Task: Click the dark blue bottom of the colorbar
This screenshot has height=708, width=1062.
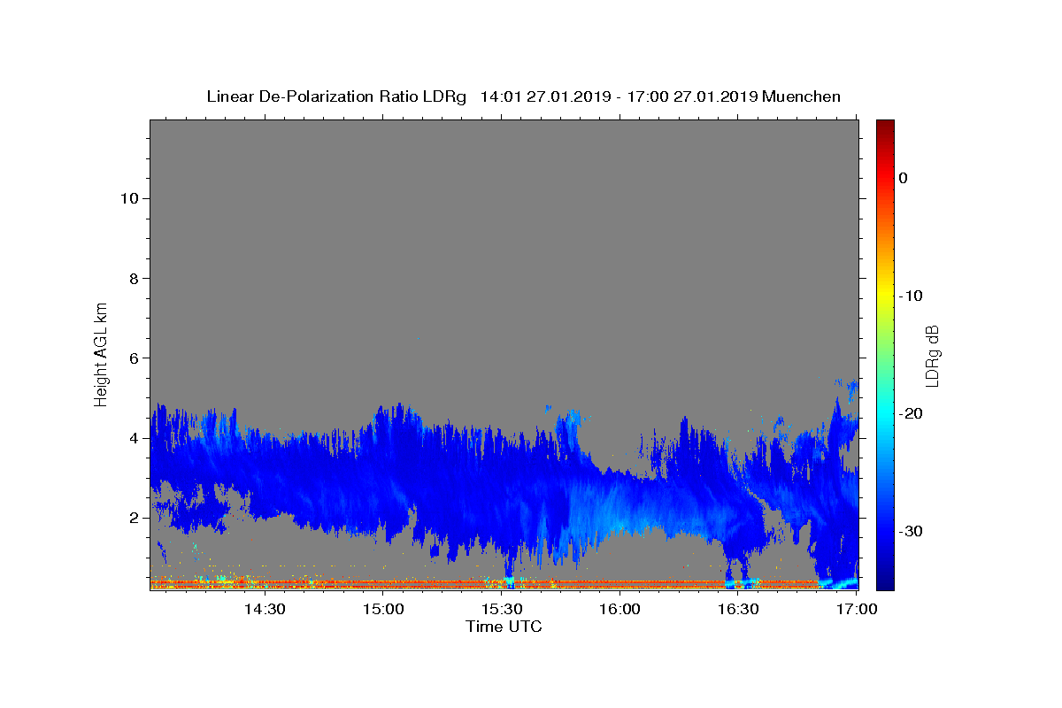Action: [885, 580]
